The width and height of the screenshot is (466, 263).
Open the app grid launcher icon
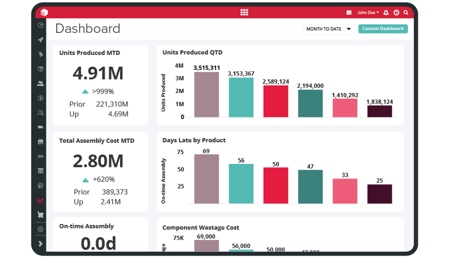pos(244,12)
